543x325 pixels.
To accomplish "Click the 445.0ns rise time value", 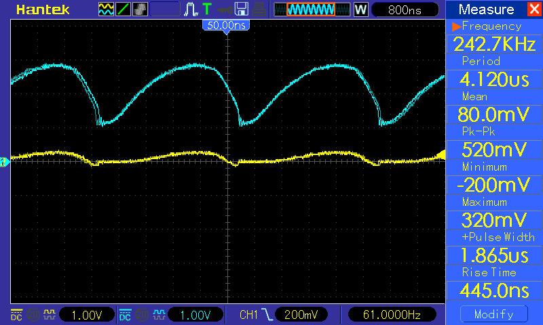I will point(495,291).
